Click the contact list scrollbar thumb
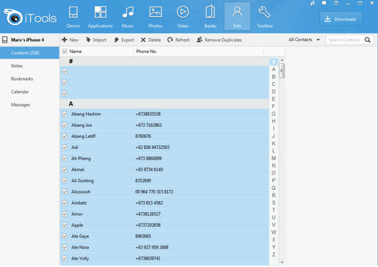 tap(282, 71)
